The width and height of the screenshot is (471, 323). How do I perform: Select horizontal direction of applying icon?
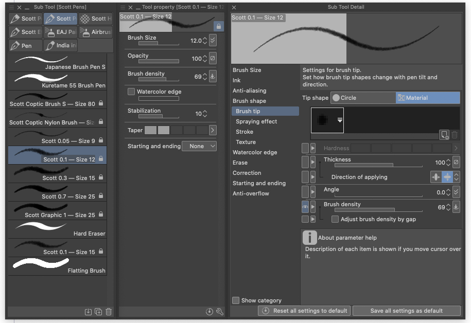point(436,177)
